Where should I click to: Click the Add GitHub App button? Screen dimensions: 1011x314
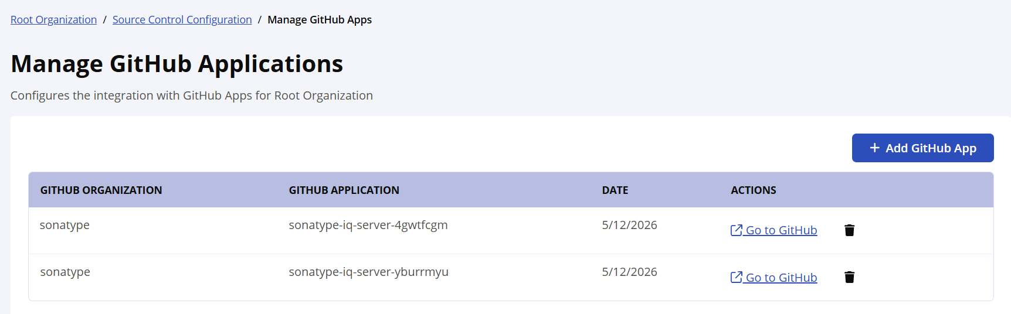[922, 148]
